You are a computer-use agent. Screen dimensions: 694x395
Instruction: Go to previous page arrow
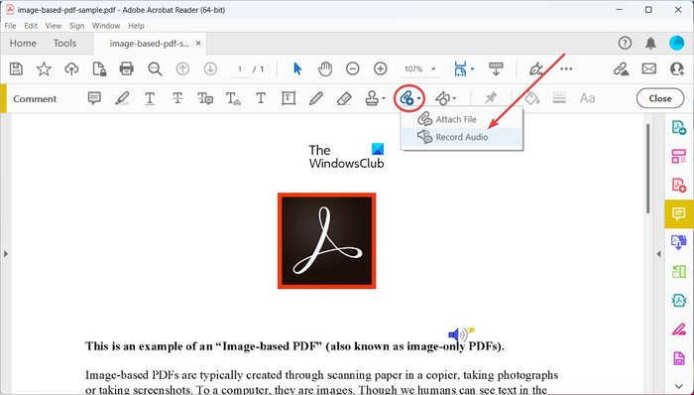[182, 68]
